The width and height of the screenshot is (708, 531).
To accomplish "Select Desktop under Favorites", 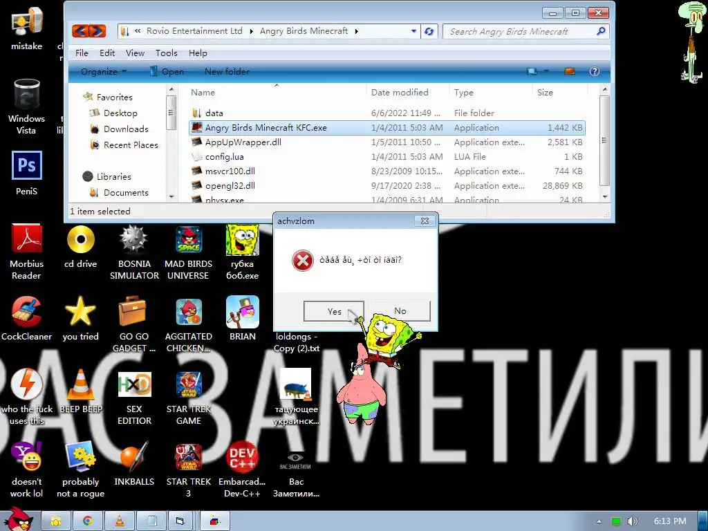I will [x=114, y=113].
